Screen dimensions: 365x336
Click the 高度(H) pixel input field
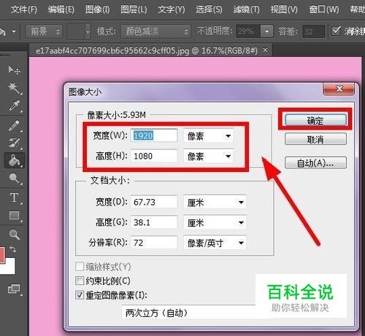(x=154, y=156)
